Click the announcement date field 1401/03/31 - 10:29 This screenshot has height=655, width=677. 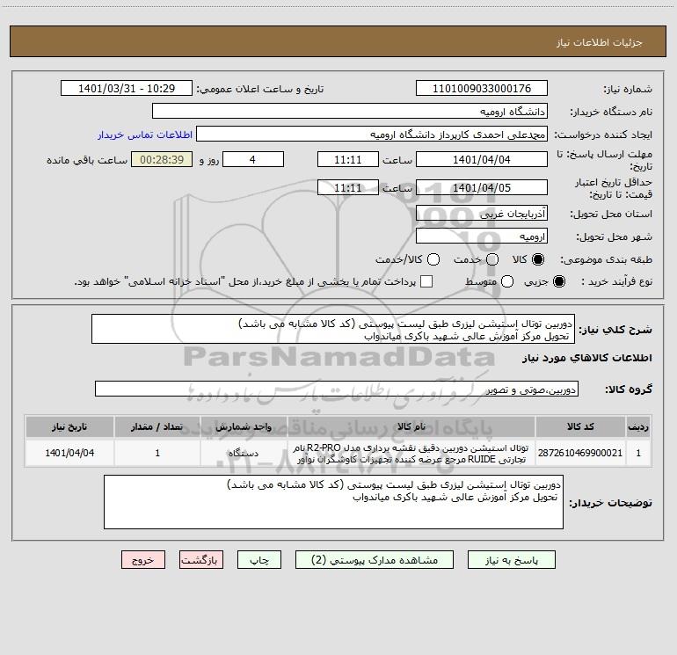coord(127,89)
